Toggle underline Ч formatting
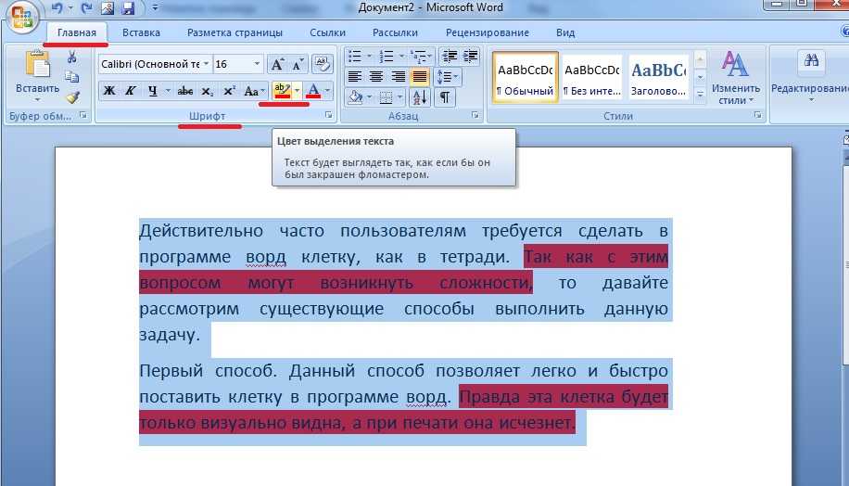The height and width of the screenshot is (486, 849). tap(153, 91)
